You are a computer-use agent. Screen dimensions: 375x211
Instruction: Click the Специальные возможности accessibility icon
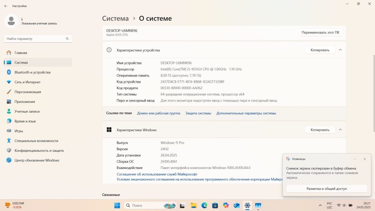(9, 141)
